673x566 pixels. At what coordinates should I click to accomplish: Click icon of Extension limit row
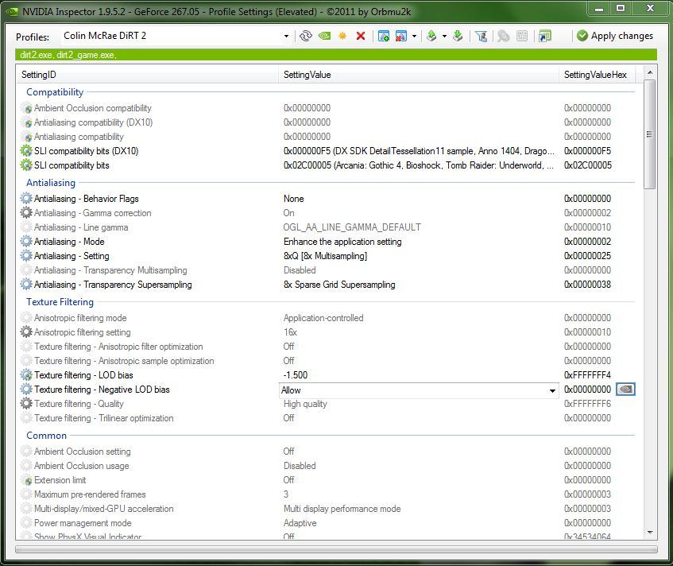click(26, 480)
